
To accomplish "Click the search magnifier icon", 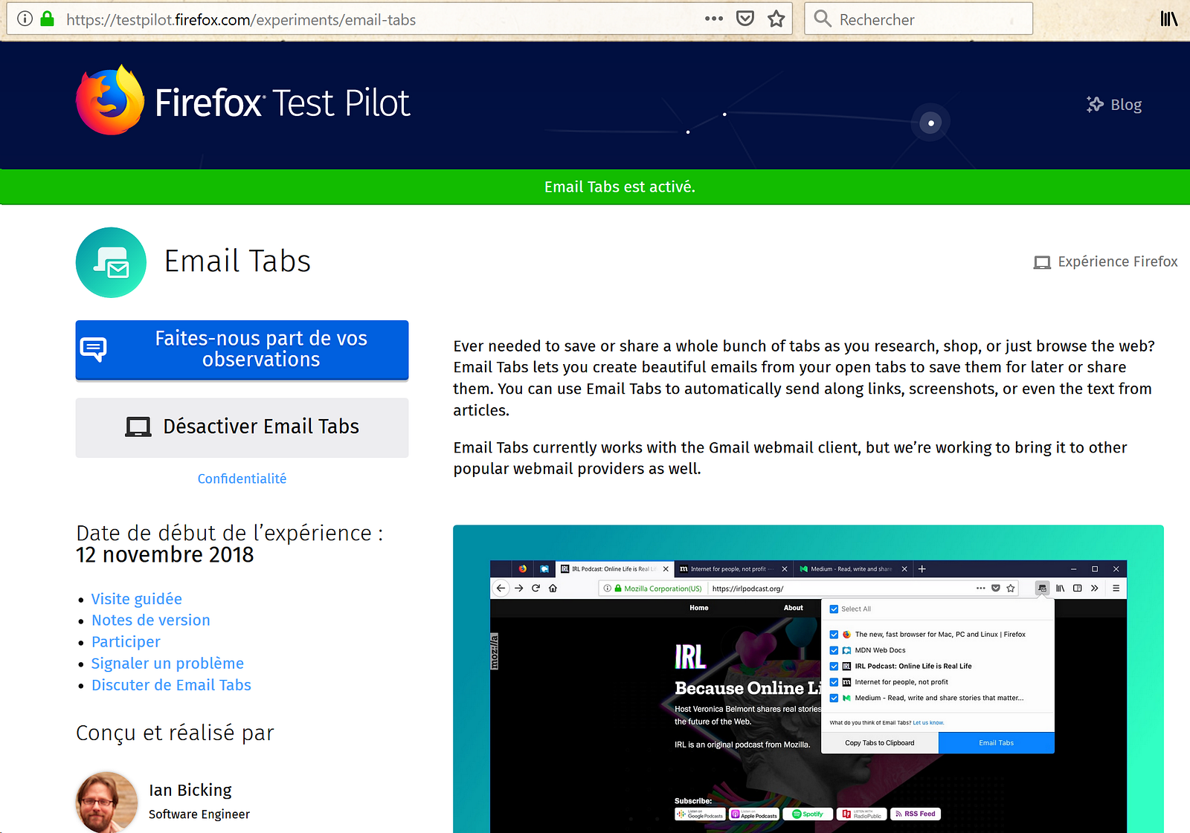I will [823, 19].
